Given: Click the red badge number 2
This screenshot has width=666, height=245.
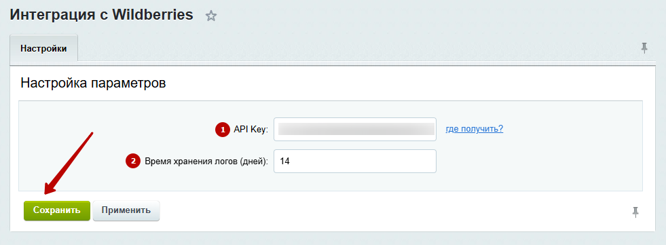Looking at the screenshot, I should click(133, 162).
